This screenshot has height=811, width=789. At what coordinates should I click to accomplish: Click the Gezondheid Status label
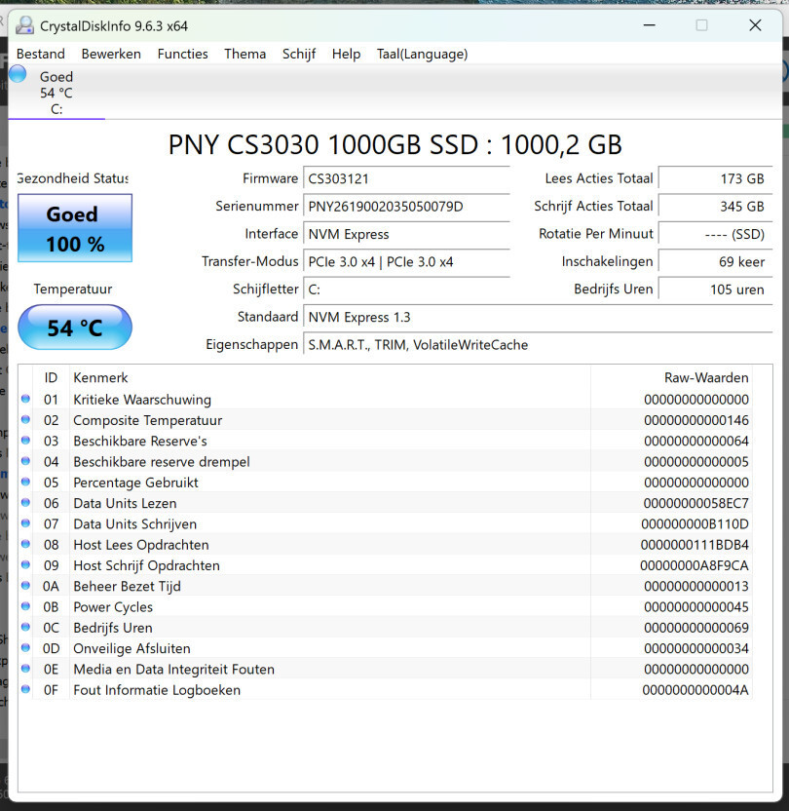[x=73, y=178]
